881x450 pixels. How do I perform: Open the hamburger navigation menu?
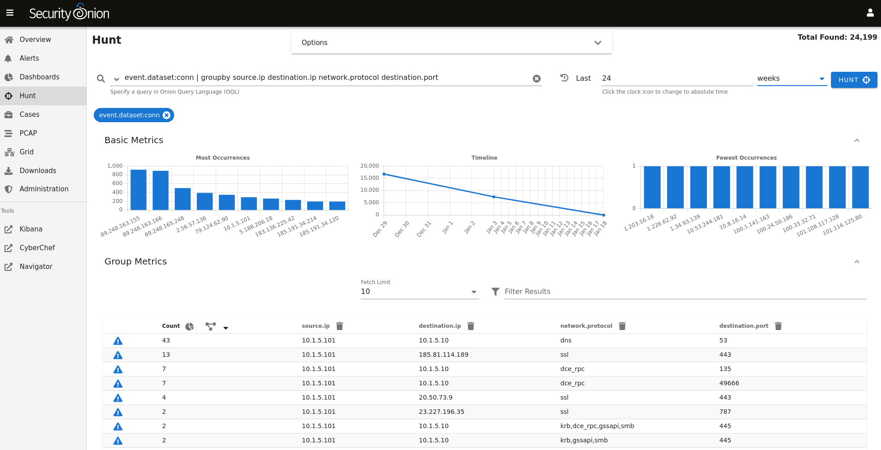point(10,13)
